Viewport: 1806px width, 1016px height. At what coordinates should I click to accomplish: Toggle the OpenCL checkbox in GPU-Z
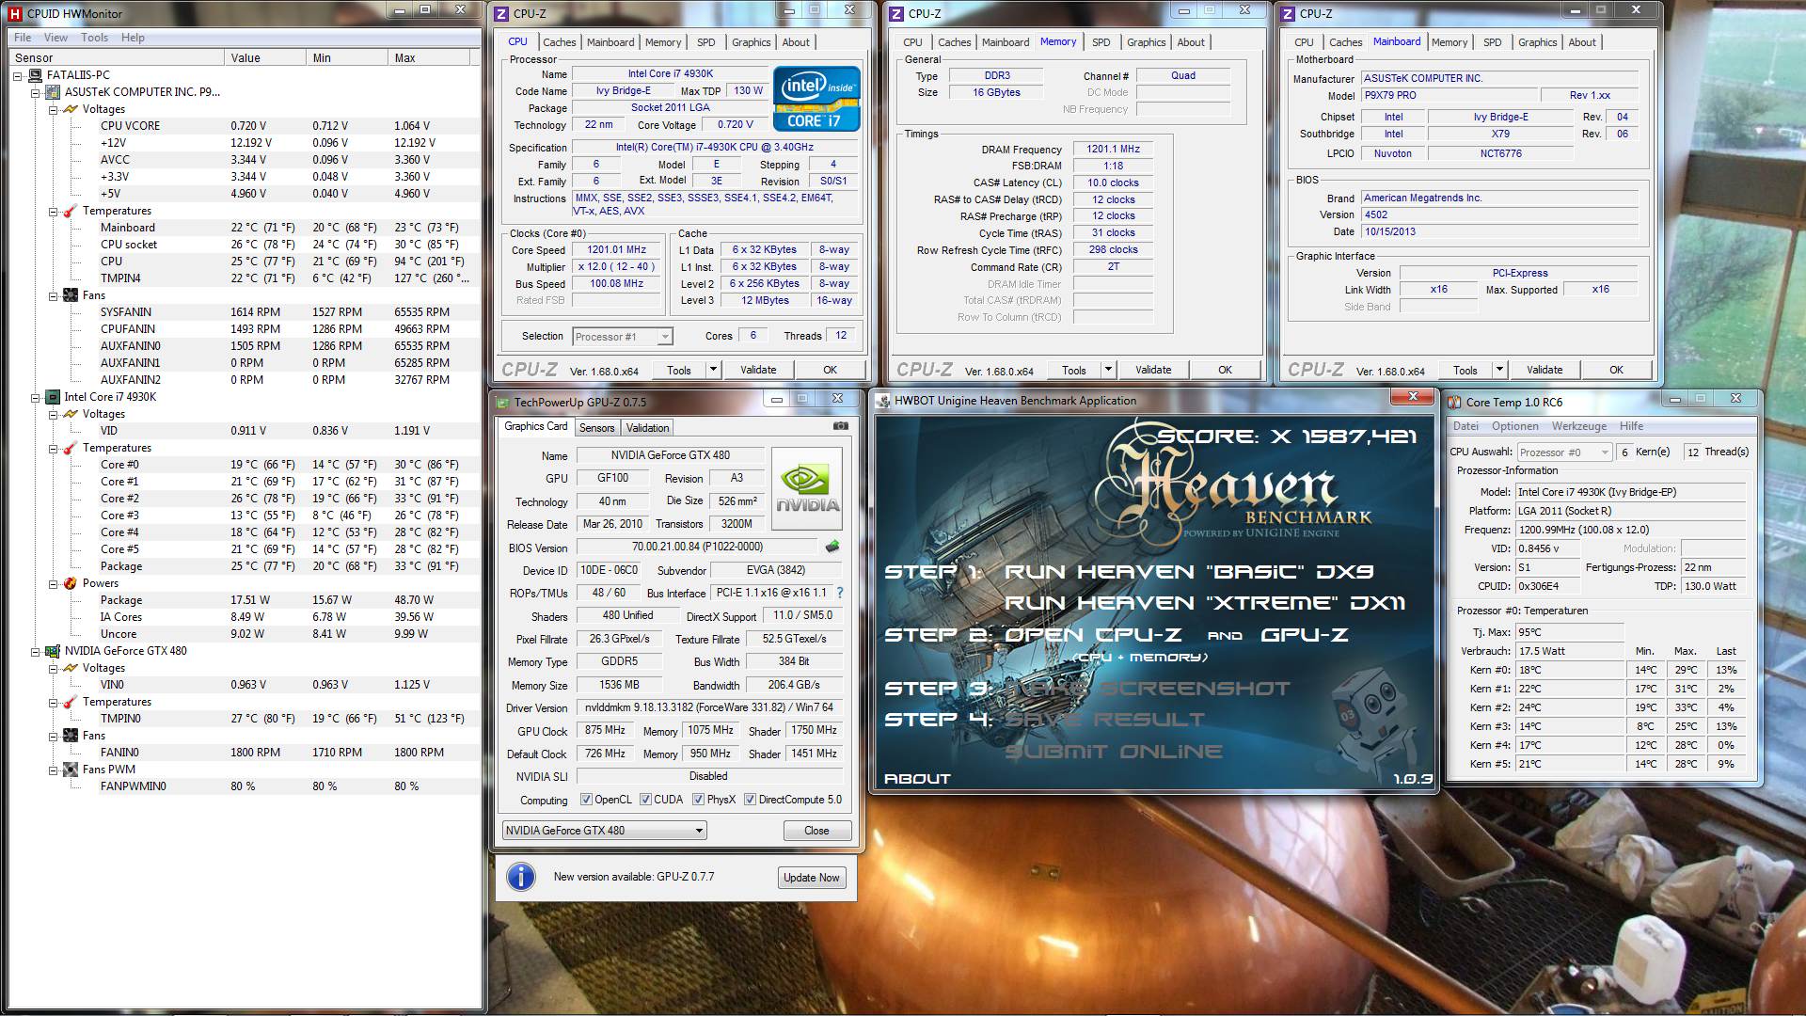[586, 800]
